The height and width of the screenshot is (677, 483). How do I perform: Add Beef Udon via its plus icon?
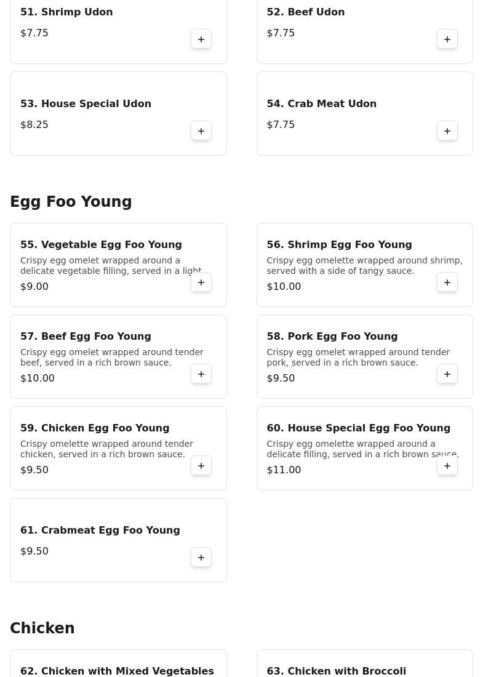coord(447,39)
